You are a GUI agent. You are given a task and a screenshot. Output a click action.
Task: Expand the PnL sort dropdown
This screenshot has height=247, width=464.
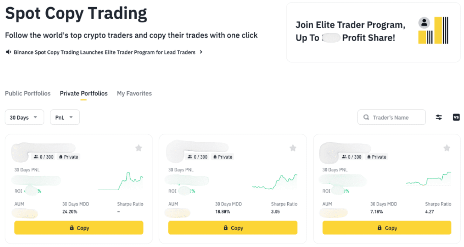[65, 117]
